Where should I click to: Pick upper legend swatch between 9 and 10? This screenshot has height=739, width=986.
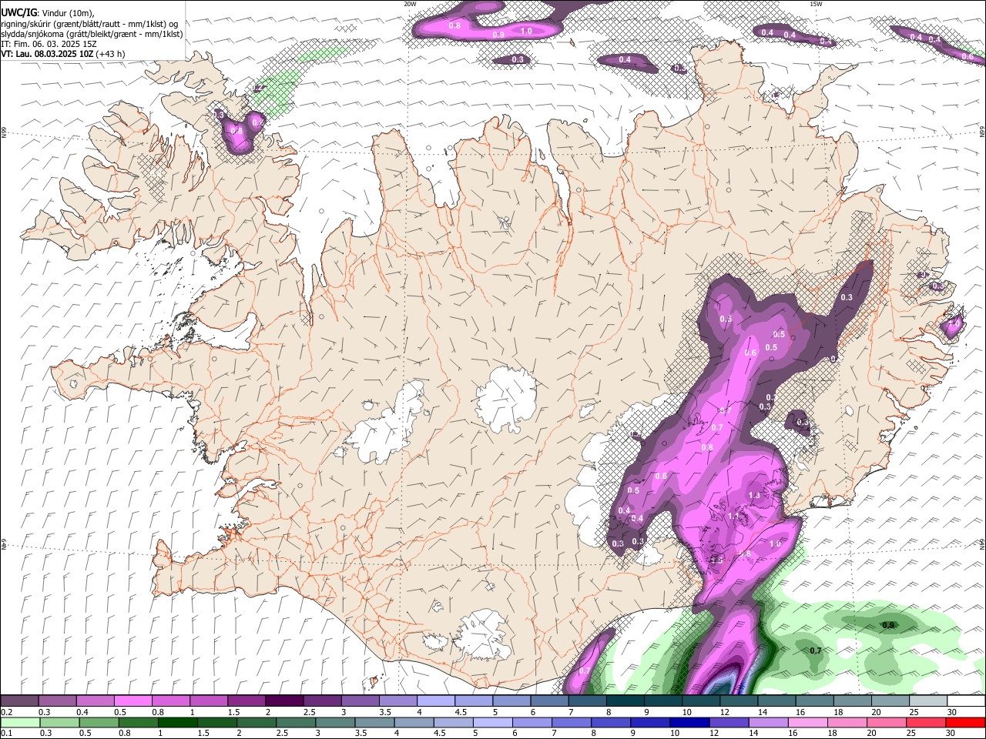663,701
